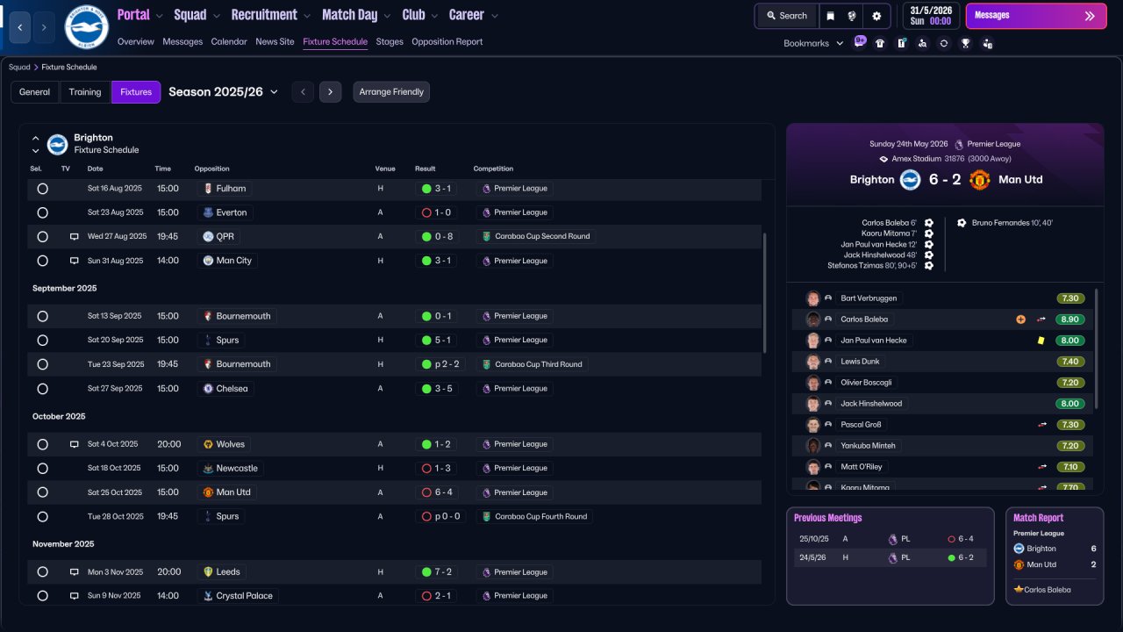Click the bookmark flag icon beside Search

click(830, 16)
